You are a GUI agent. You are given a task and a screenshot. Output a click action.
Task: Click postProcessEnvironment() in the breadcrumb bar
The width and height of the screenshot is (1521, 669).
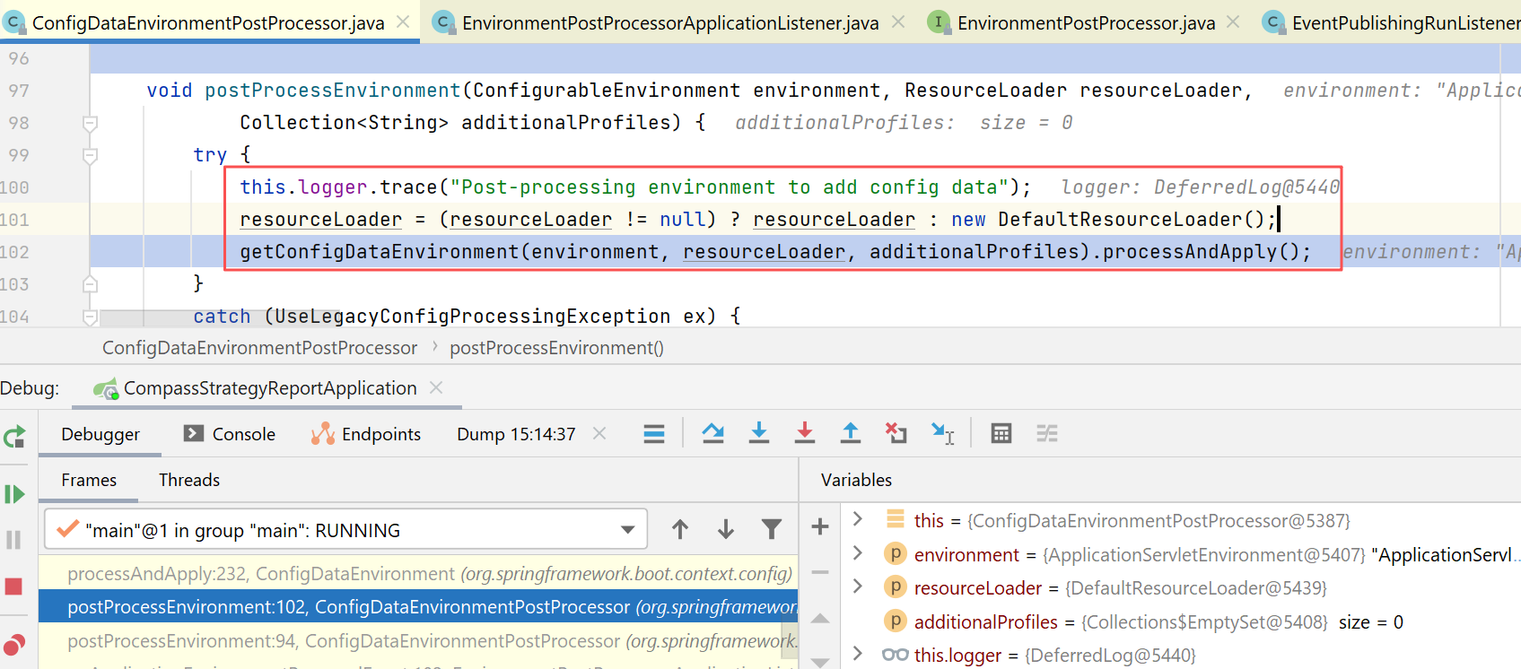[556, 348]
